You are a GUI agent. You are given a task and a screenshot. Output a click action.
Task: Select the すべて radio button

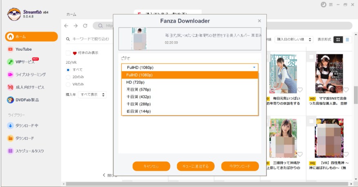pyautogui.click(x=68, y=70)
